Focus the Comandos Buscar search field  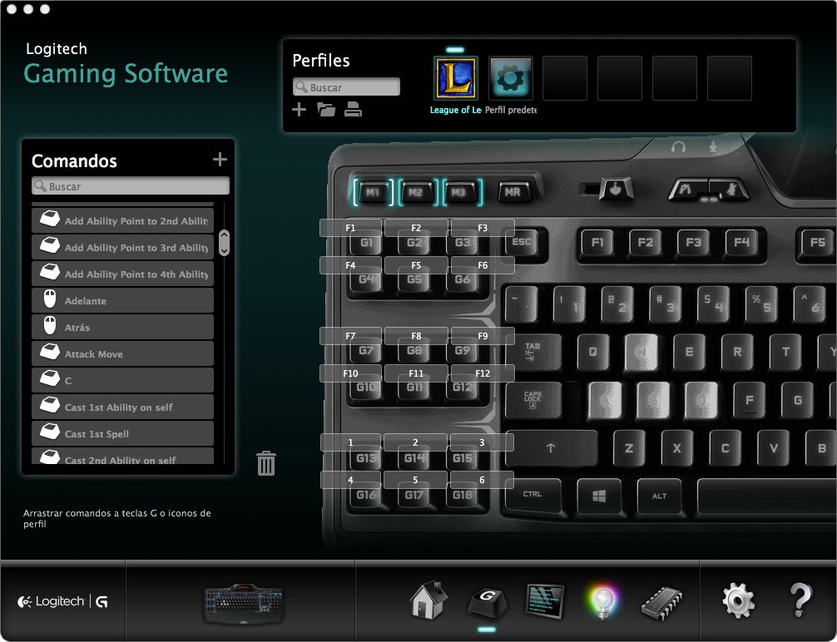(x=131, y=185)
